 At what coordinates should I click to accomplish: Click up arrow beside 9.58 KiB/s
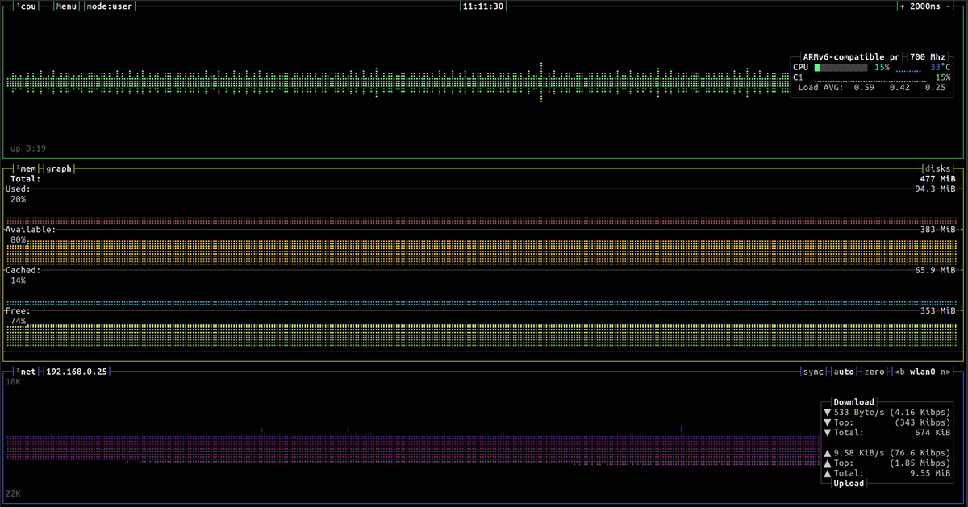click(x=827, y=453)
